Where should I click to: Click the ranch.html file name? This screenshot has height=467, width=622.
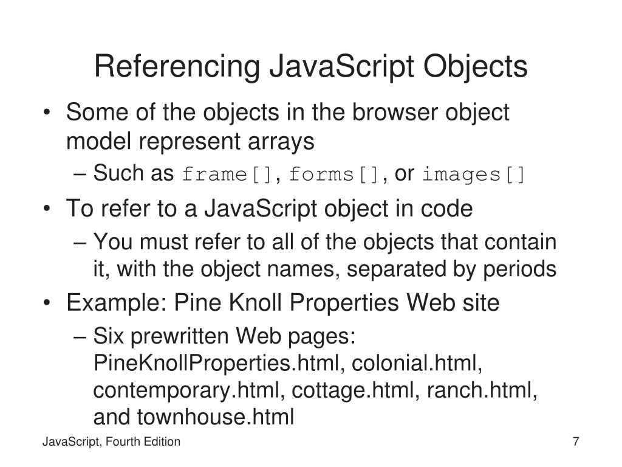[479, 390]
